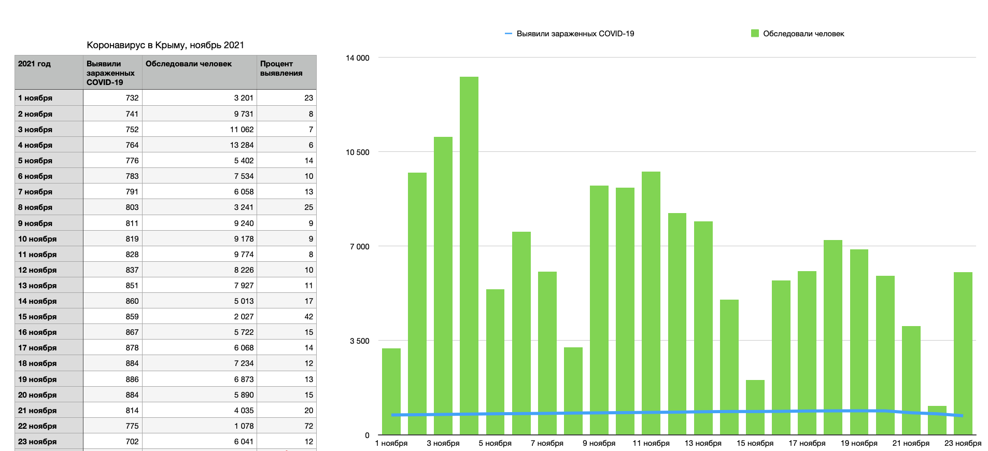Screen dimensions: 988x451
Task: Click the x-axis label 19 ноября
Action: tap(859, 443)
